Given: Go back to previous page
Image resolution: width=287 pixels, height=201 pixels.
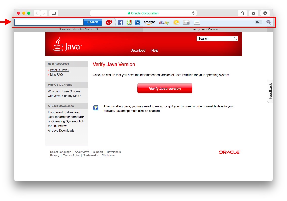Looking at the screenshot, I should tap(37, 13).
